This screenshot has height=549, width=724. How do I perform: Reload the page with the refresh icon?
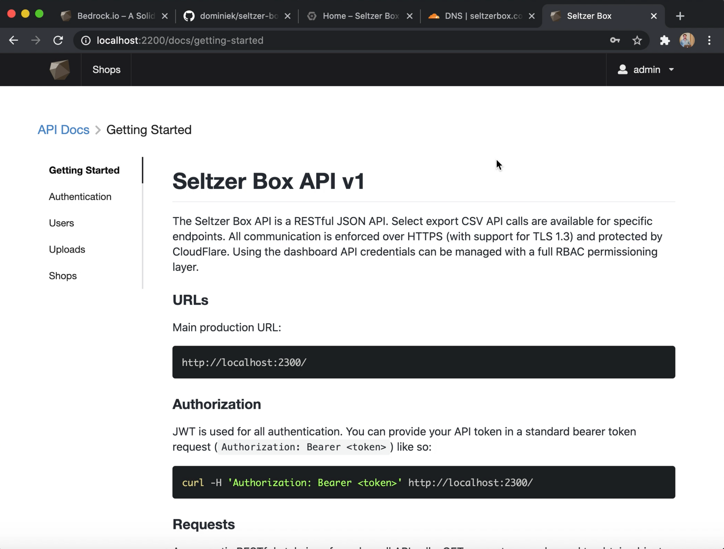coord(58,40)
